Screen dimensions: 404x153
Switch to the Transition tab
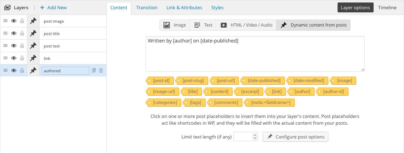click(x=147, y=7)
